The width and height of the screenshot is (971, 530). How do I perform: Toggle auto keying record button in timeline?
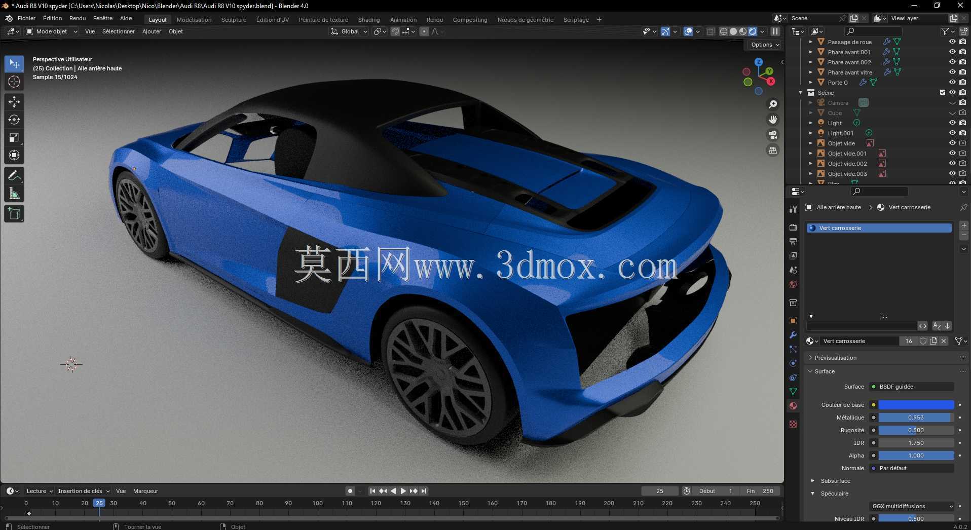click(350, 491)
